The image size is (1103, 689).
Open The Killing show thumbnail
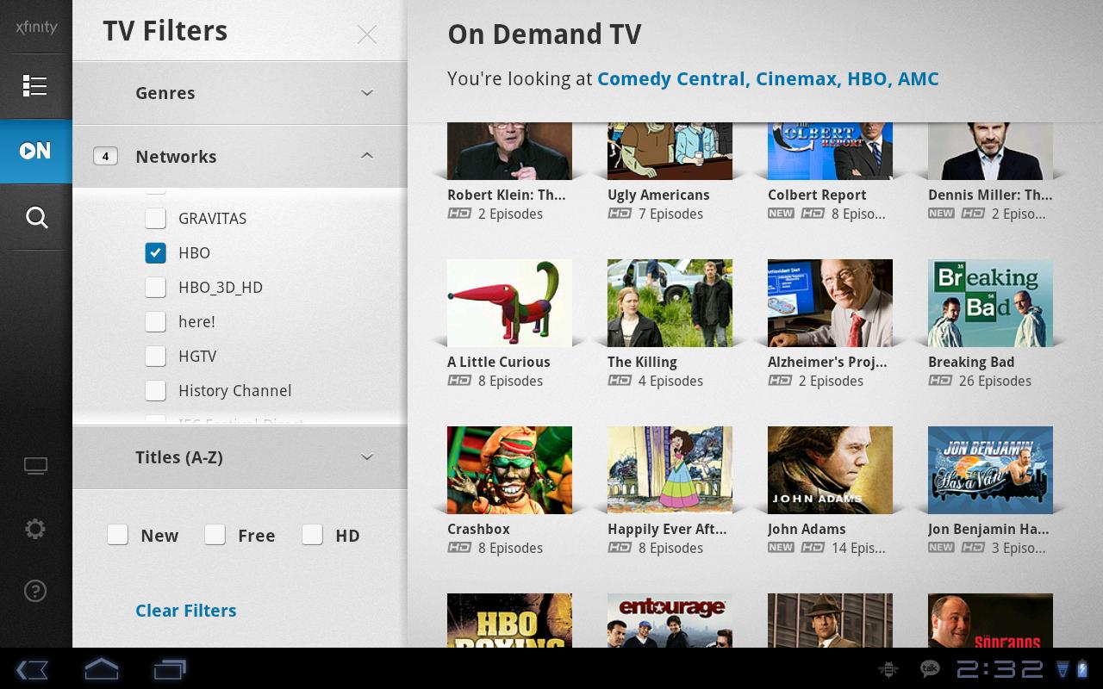670,303
